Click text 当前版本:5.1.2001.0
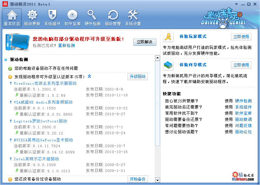The image size is (260, 185). (x=35, y=89)
